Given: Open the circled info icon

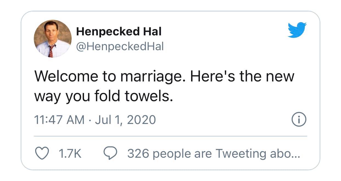Looking at the screenshot, I should [x=298, y=120].
